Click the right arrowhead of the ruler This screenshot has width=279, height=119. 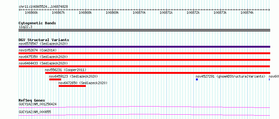pyautogui.click(x=269, y=10)
